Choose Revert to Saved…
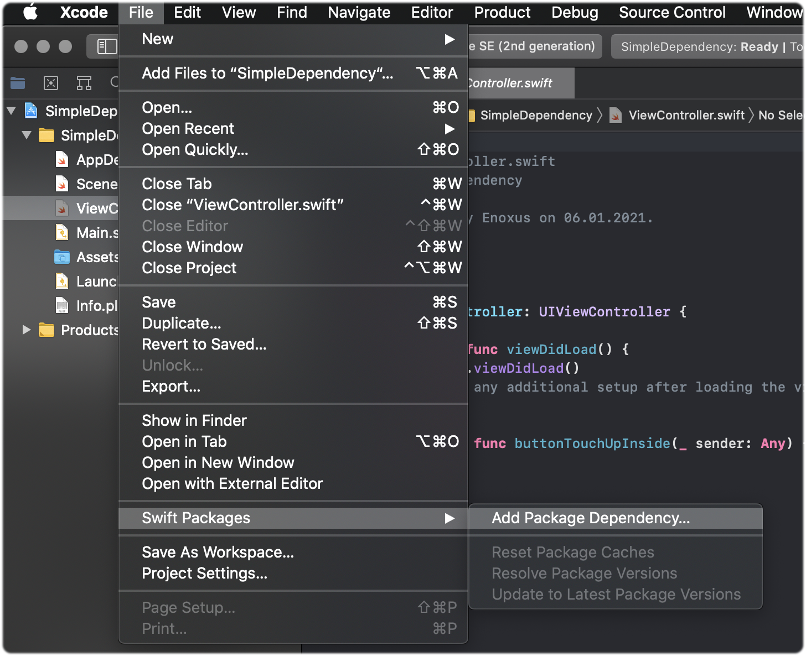Screen dimensions: 806x656 click(293, 344)
